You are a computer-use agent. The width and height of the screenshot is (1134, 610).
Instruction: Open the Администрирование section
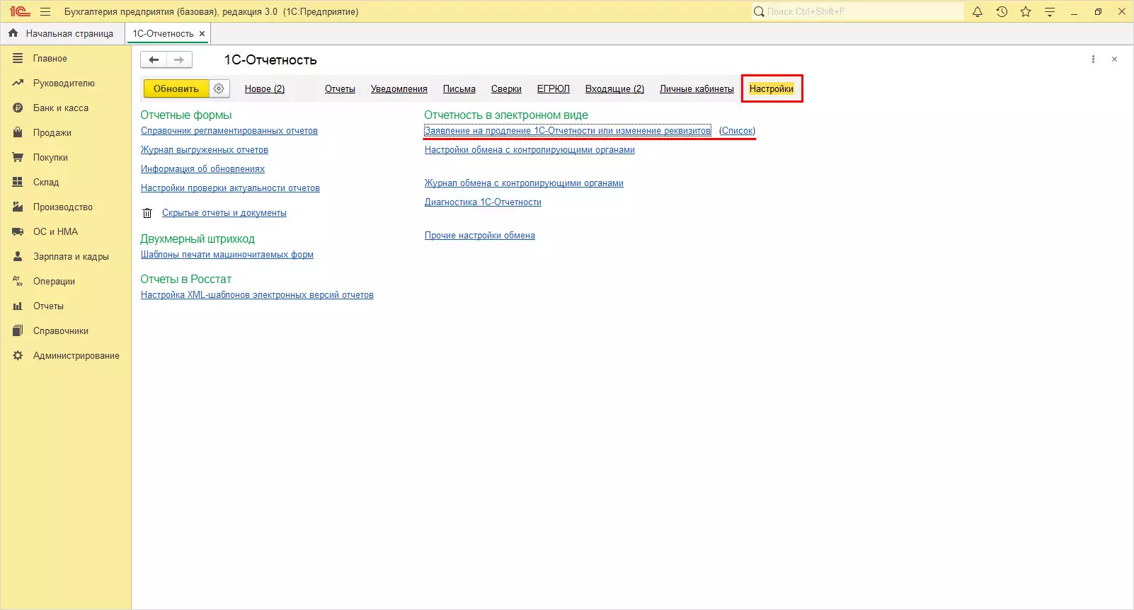point(66,356)
